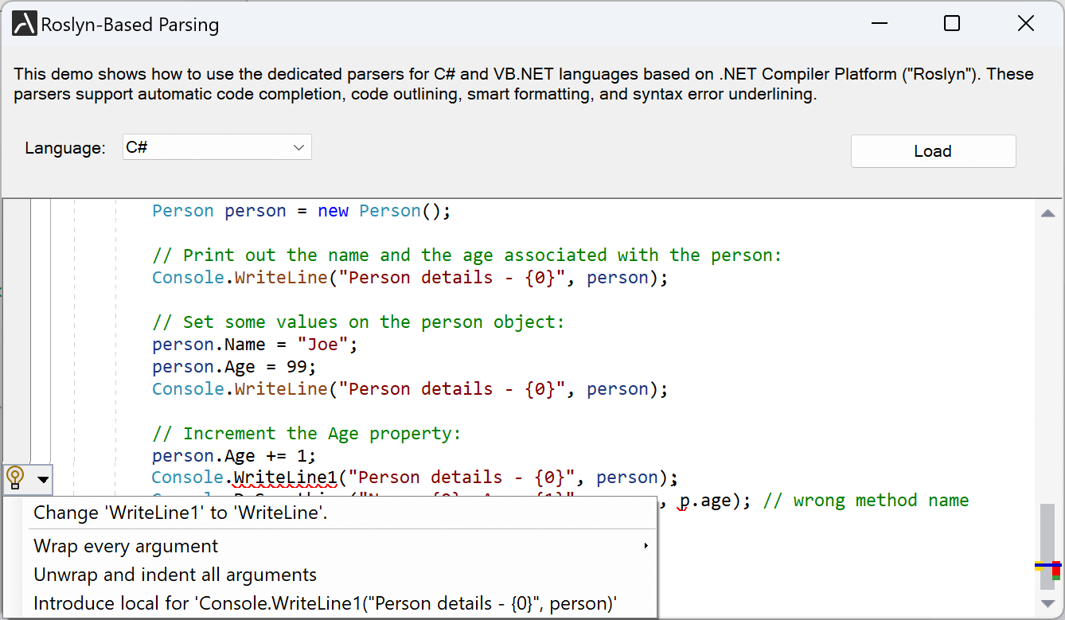Image resolution: width=1065 pixels, height=620 pixels.
Task: Click the Load button
Action: point(933,151)
